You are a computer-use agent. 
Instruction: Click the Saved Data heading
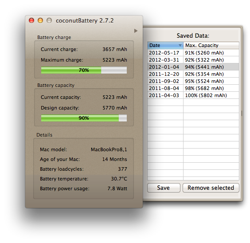click(x=193, y=35)
